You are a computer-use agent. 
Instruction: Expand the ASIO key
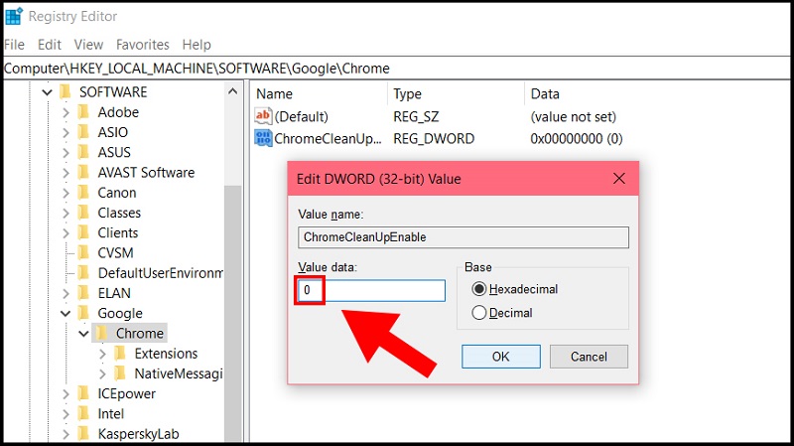pyautogui.click(x=66, y=132)
